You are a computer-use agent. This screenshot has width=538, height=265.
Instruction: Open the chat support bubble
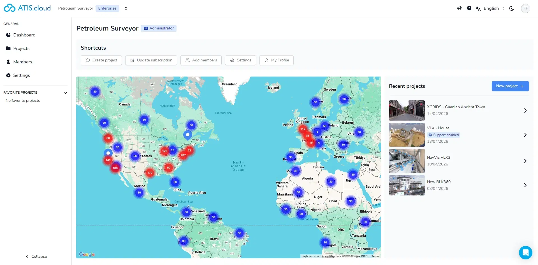(525, 253)
